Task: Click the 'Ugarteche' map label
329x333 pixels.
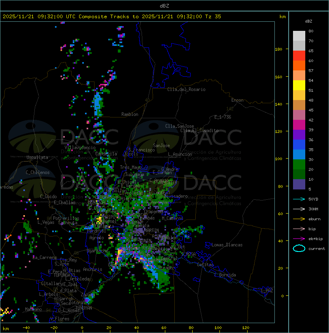Action: tap(98, 251)
